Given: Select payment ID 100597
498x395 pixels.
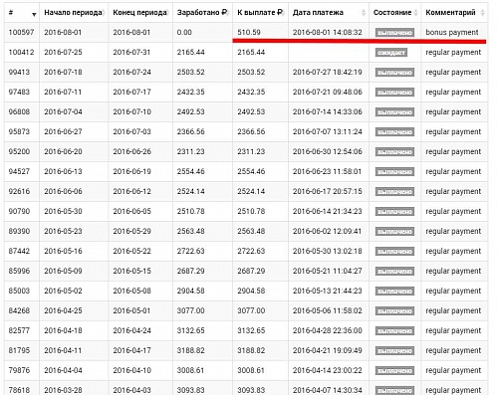Looking at the screenshot, I should [x=21, y=32].
